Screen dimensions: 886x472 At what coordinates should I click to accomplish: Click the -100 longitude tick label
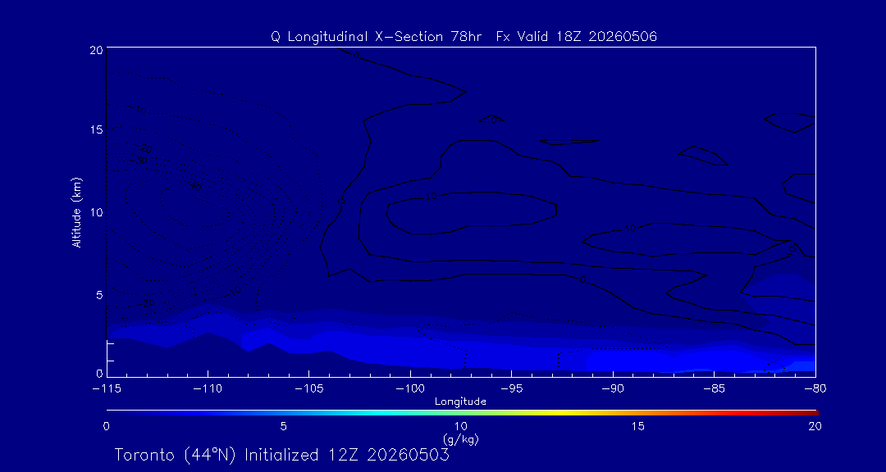pyautogui.click(x=410, y=389)
